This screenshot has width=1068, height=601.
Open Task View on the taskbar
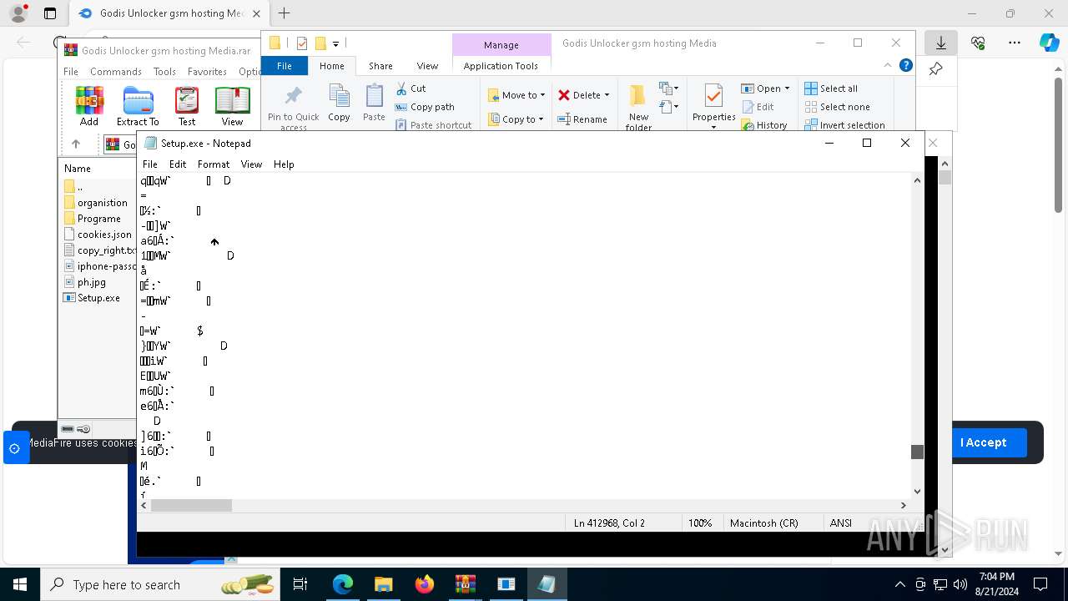tap(300, 584)
